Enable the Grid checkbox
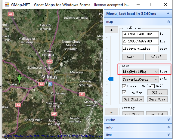Image resolution: width=173 pixels, height=139 pixels. (153, 86)
